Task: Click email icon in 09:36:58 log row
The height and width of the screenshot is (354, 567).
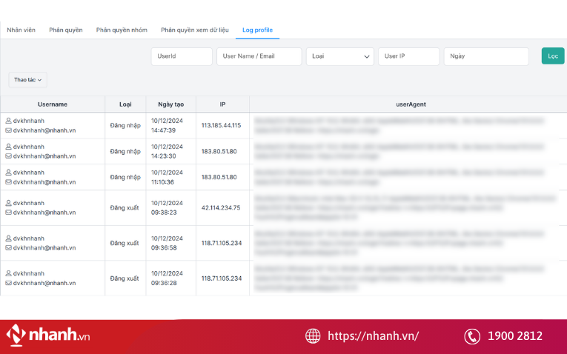Action: (x=8, y=248)
